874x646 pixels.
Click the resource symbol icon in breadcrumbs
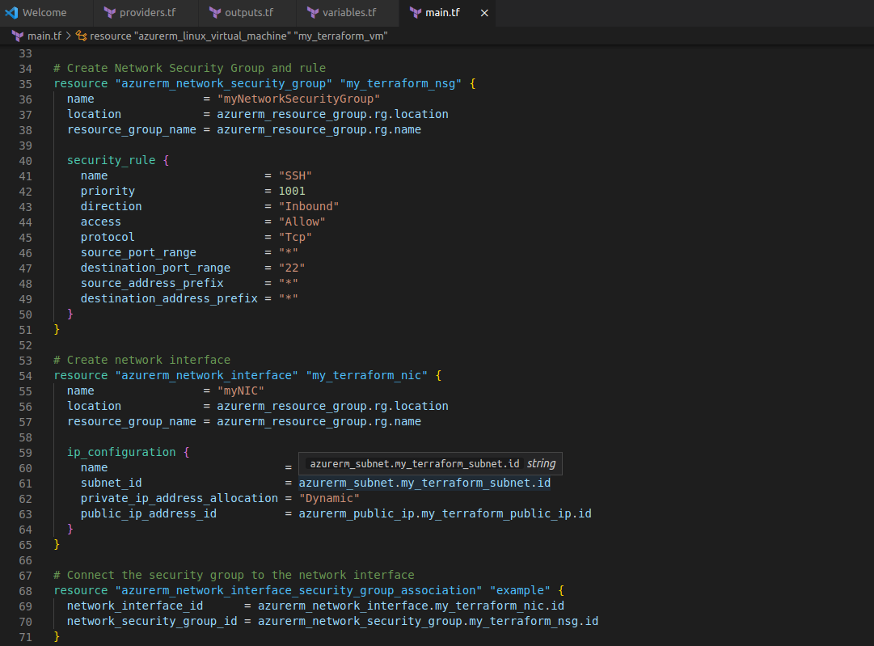(x=82, y=36)
